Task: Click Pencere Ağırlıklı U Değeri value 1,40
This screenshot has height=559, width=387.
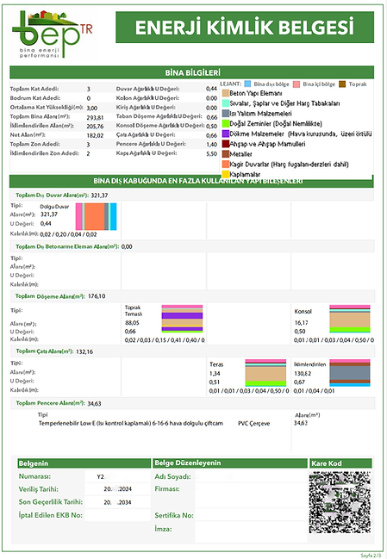Action: coord(211,145)
